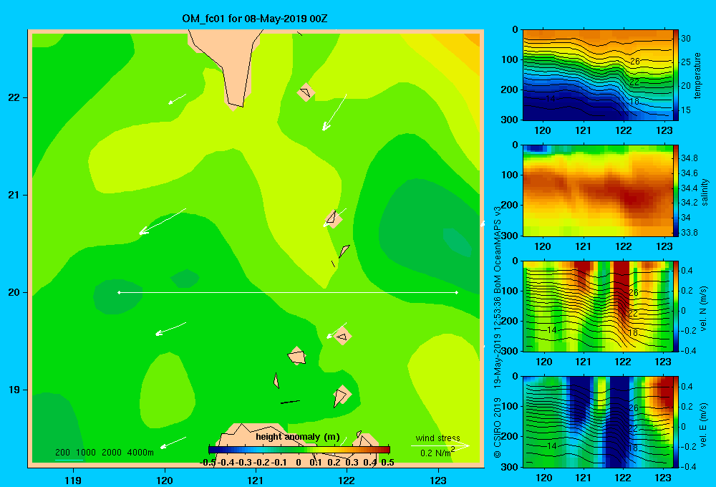716x487 pixels.
Task: Click the -0.5 tick on height anomaly bar
Action: pos(208,463)
